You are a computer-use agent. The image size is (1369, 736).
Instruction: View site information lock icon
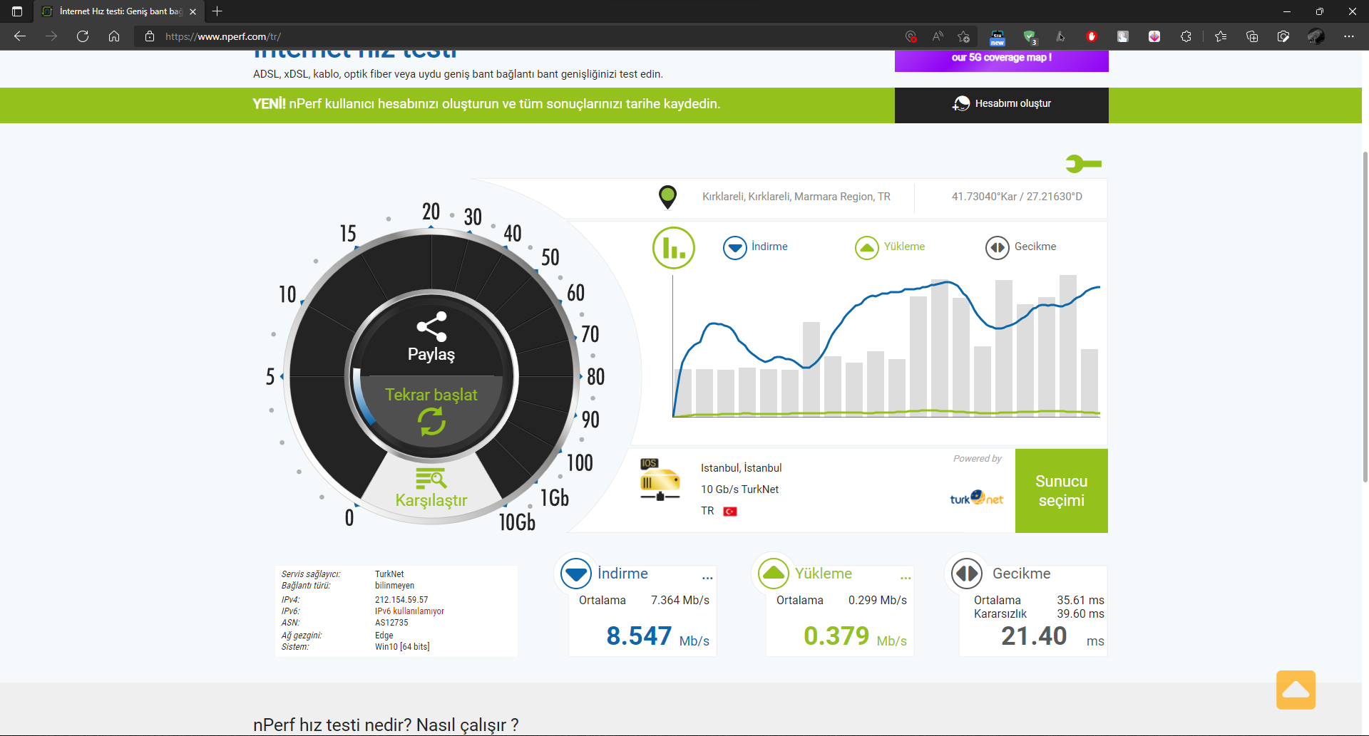(x=150, y=36)
